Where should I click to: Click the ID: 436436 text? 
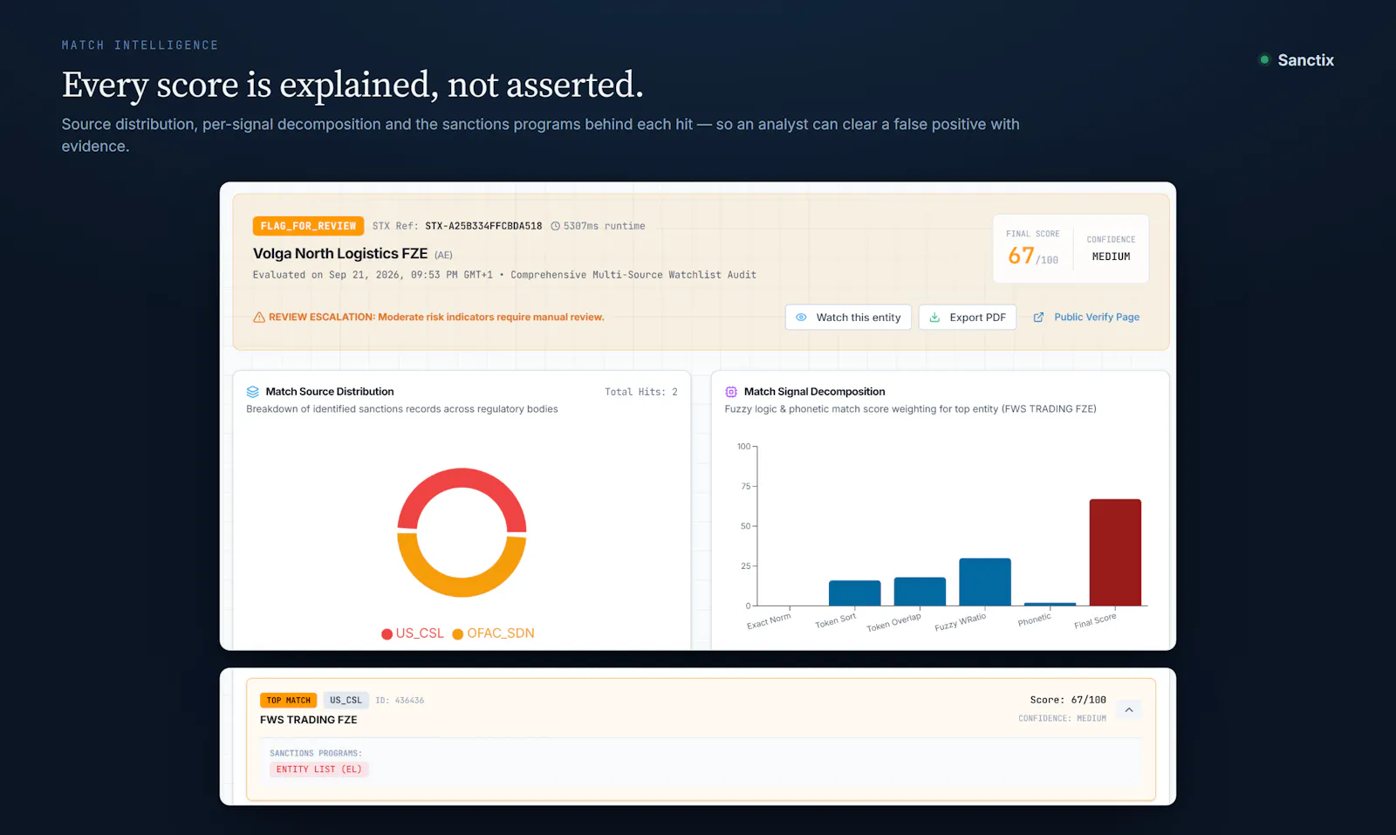[400, 701]
